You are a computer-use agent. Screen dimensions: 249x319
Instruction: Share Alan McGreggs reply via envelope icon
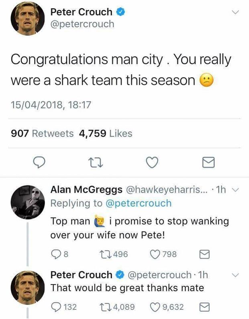click(204, 254)
